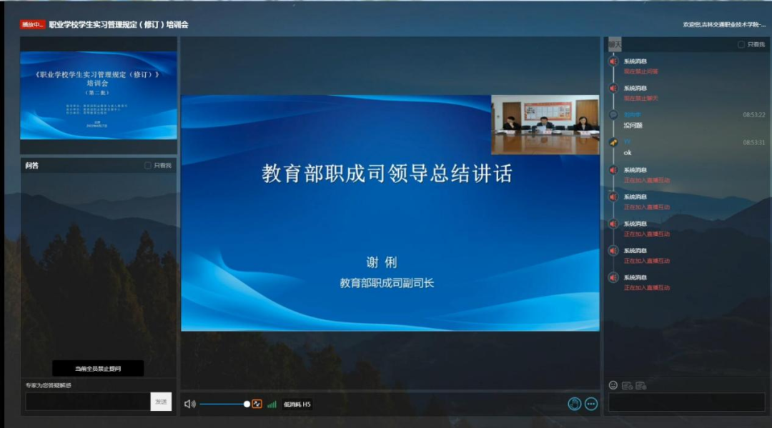
Task: Click speaker icon of 现在禁止问答 system message
Action: click(x=613, y=61)
